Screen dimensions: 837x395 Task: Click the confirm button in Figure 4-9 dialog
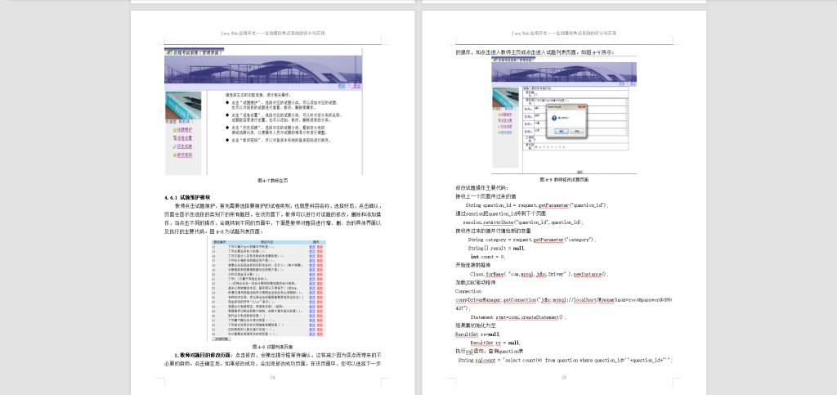pos(561,131)
